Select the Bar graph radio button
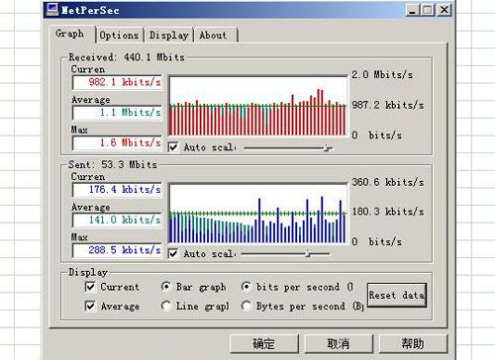This screenshot has width=495, height=360. [166, 286]
